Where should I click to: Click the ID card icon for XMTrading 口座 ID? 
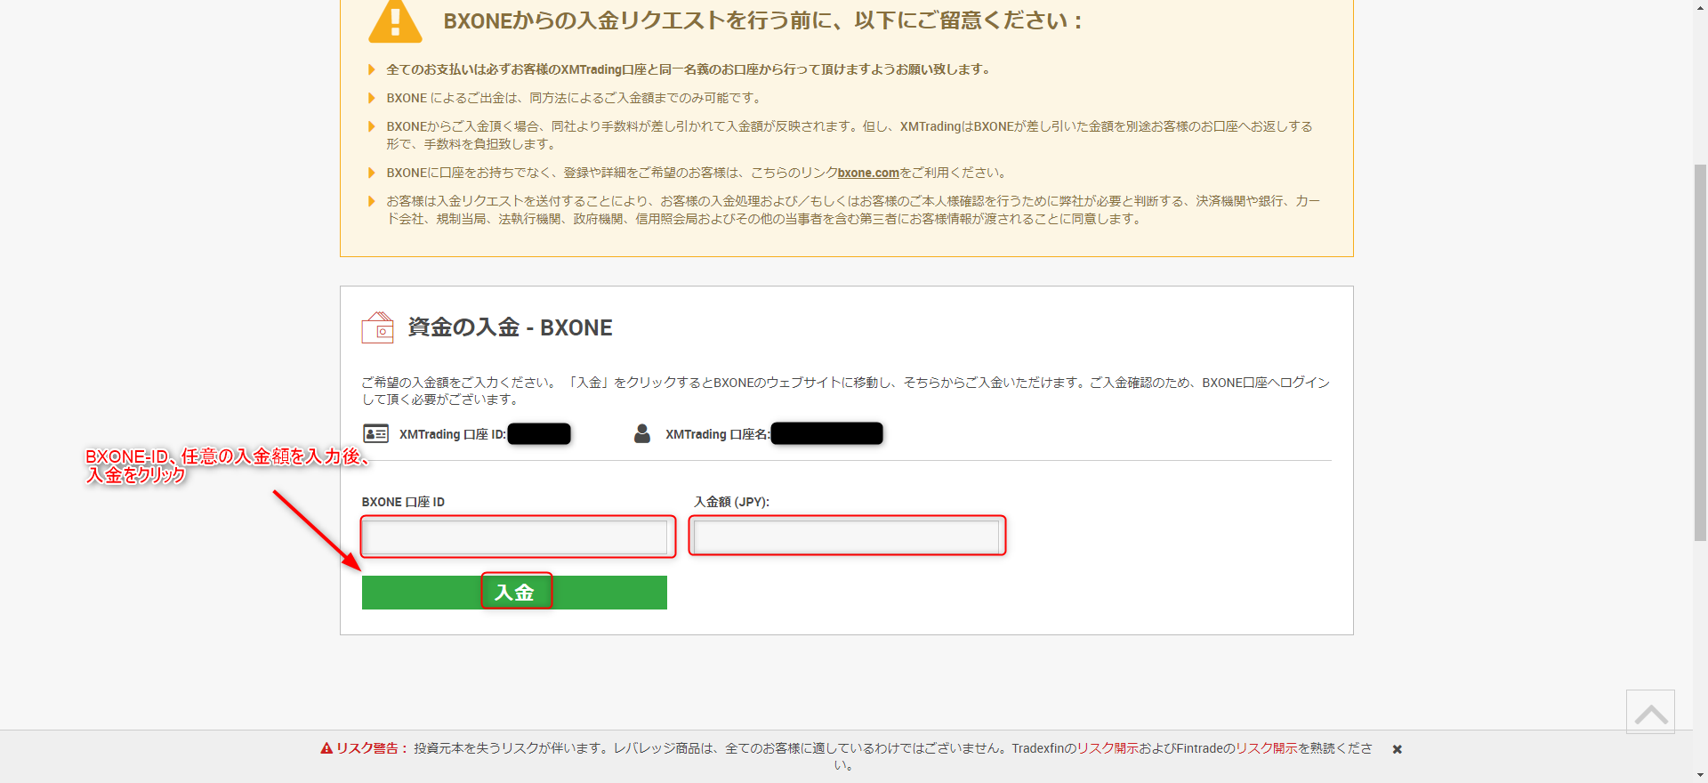[375, 433]
